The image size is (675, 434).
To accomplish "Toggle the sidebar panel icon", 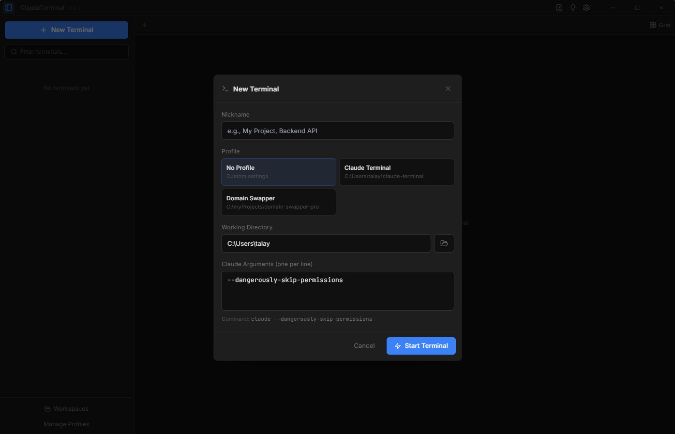I will click(x=9, y=8).
